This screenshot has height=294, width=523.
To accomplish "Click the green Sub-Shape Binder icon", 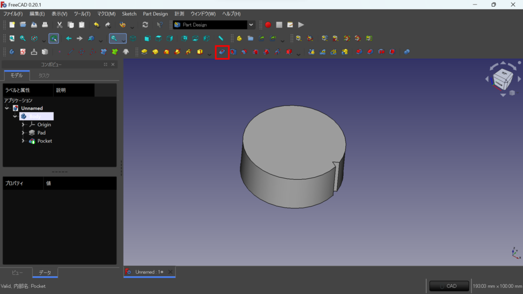I will pos(115,52).
